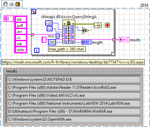Click the VI snippet icon in toolbar
This screenshot has width=150, height=127.
(18, 4)
